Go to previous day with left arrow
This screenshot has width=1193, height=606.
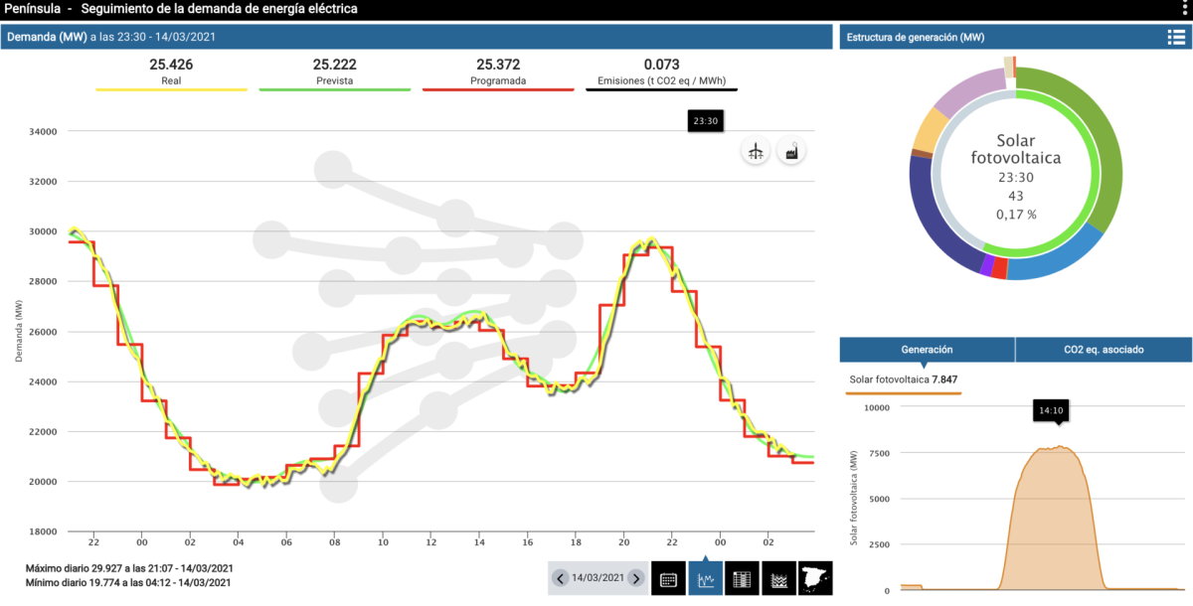[x=561, y=578]
